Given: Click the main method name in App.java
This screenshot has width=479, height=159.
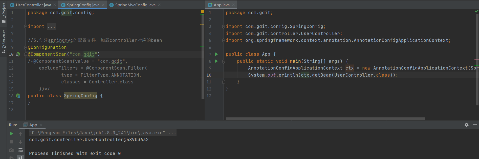Looking at the screenshot, I should point(295,61).
